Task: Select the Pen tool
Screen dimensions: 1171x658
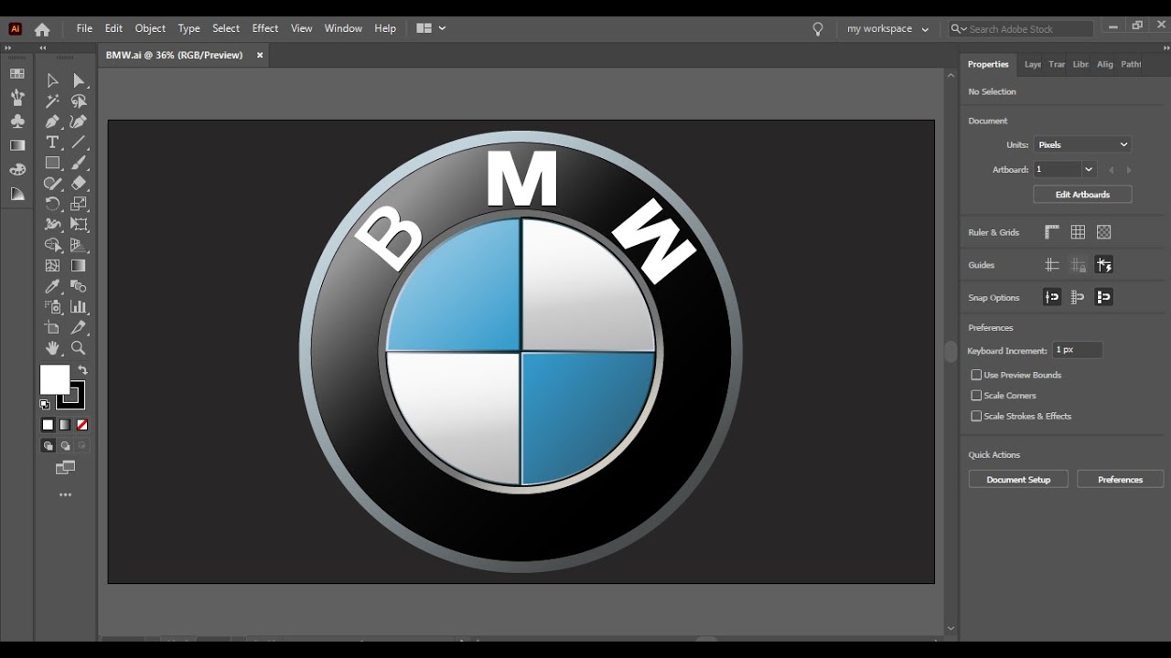Action: point(52,122)
